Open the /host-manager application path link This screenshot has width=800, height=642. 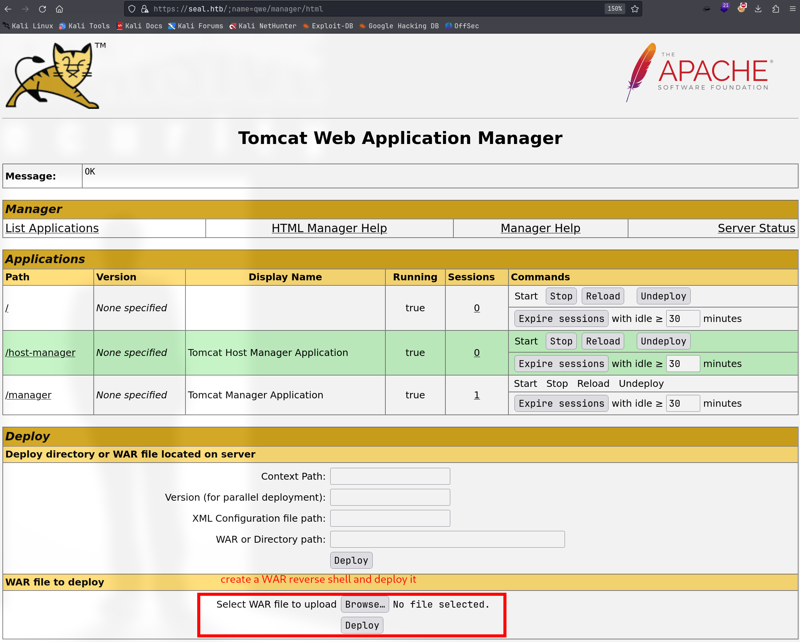41,353
